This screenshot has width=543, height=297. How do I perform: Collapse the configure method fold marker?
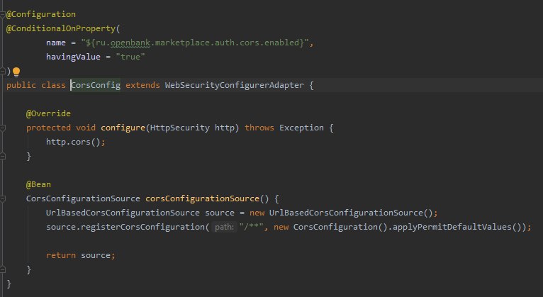[x=2, y=128]
